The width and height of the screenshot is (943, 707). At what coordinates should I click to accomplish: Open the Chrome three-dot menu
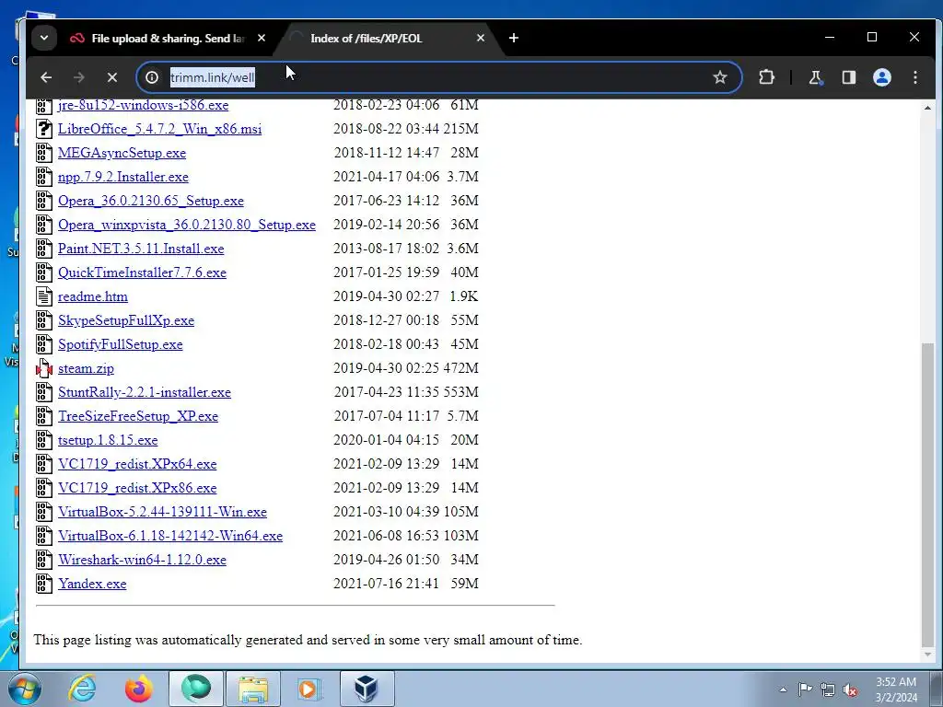click(x=915, y=77)
